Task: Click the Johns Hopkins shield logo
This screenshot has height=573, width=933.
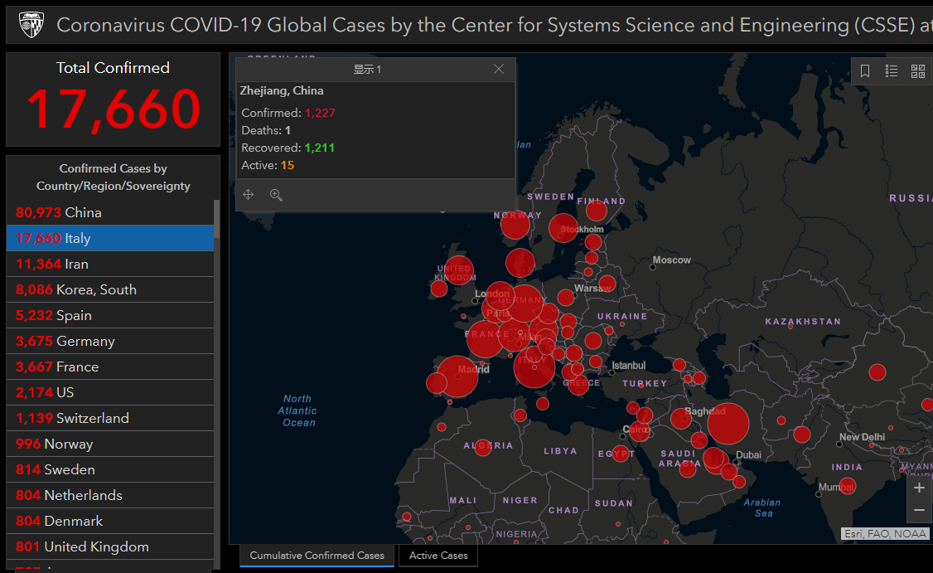Action: pyautogui.click(x=31, y=24)
